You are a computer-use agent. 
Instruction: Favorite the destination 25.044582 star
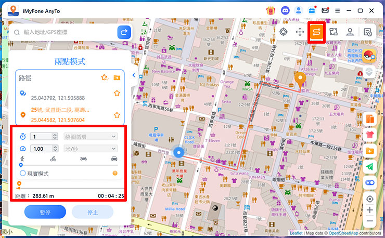coord(117,115)
